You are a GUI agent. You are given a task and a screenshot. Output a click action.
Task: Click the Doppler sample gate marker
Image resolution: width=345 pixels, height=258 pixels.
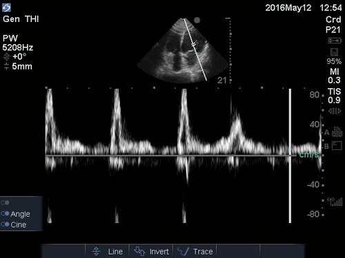tap(194, 44)
